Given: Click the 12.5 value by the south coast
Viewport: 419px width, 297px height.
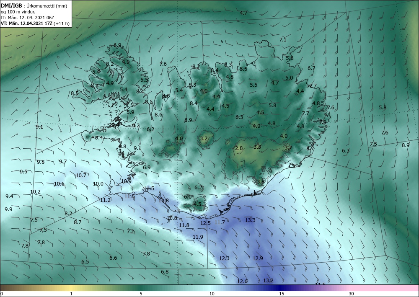Looking at the screenshot, I should click(x=205, y=223).
